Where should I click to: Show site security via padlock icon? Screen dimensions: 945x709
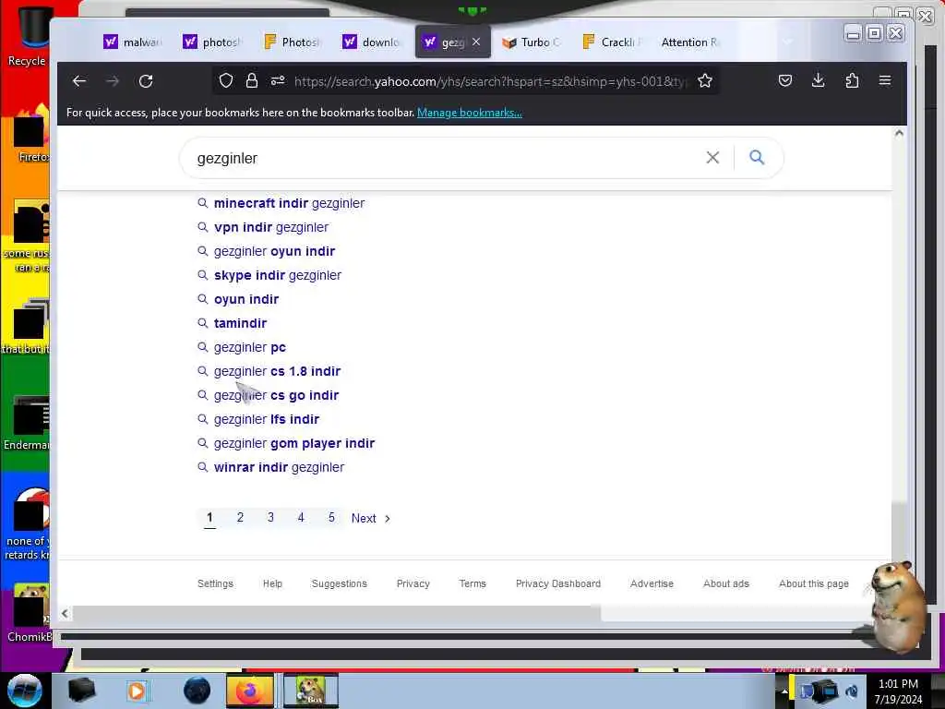pos(252,81)
